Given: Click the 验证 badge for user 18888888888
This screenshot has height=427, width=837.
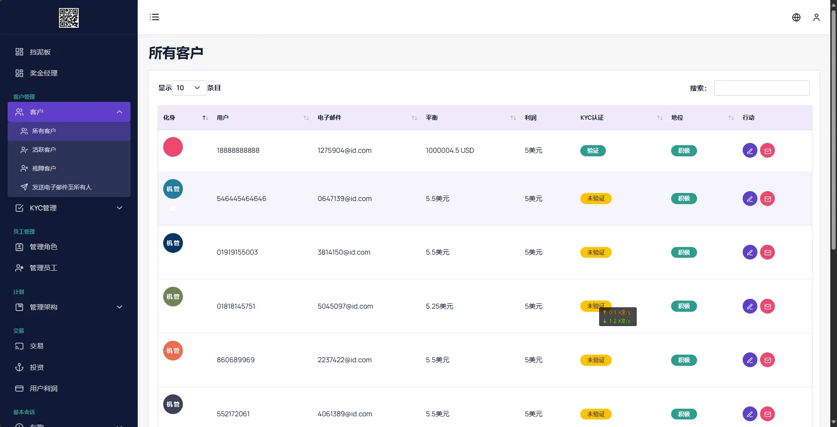Looking at the screenshot, I should [x=592, y=151].
